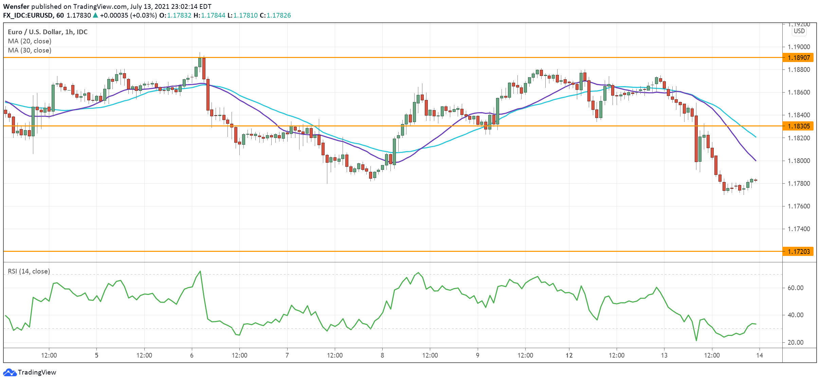This screenshot has width=820, height=382.
Task: Click the TradingView cloud logo icon
Action: coord(10,373)
